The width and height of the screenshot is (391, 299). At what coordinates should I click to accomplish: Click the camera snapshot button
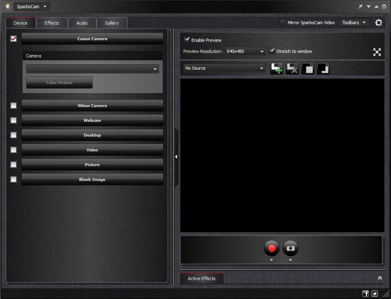(x=291, y=248)
